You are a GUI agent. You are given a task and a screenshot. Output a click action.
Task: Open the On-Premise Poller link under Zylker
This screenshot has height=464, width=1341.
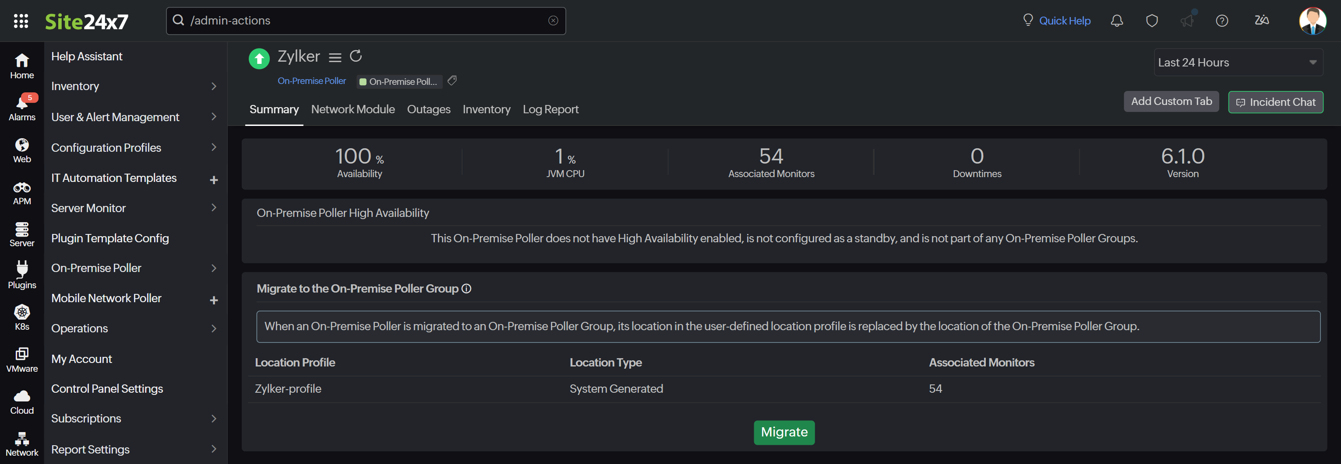tap(311, 80)
